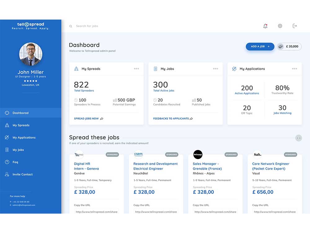Click the £ 656,00 spreading price
Screen dimensions: 310x233
pyautogui.click(x=263, y=192)
